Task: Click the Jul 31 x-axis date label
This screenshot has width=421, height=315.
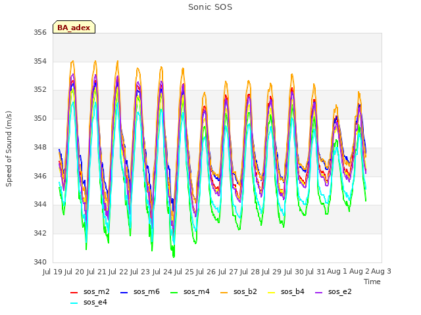Action: (316, 272)
